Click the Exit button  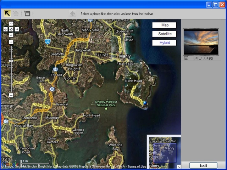click(x=203, y=165)
